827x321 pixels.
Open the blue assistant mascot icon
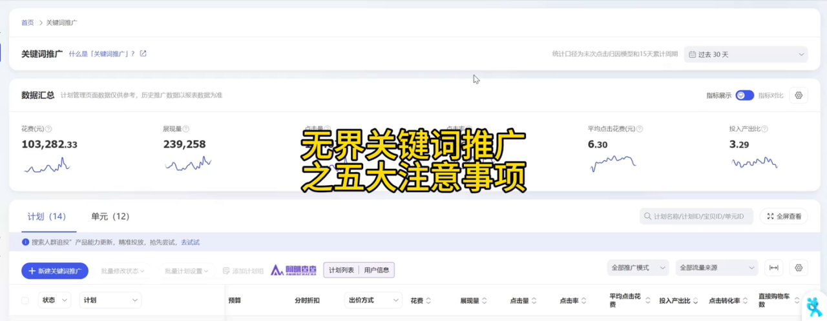click(x=815, y=307)
